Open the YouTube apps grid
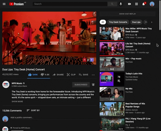 click(x=137, y=4)
